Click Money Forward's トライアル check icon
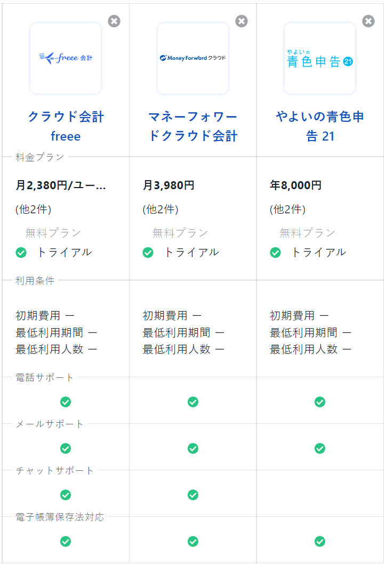The height and width of the screenshot is (566, 386). click(x=148, y=252)
